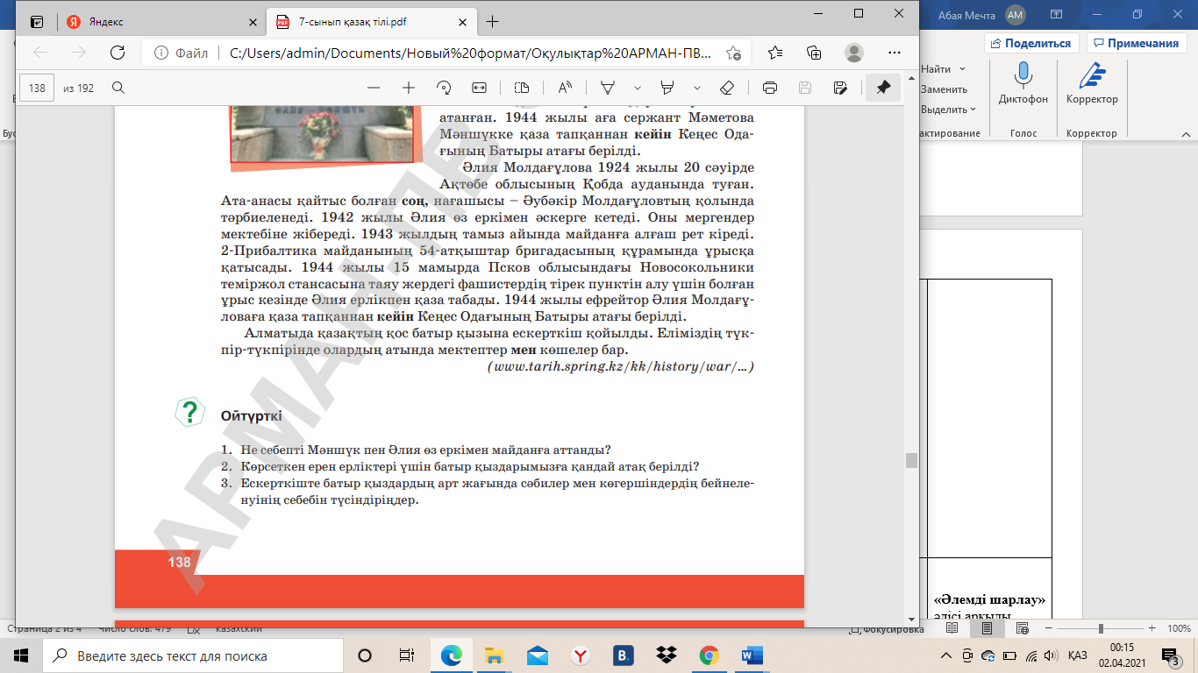Close the 7-сынып қазақ тілі.pdf tab
The image size is (1198, 673).
(x=464, y=22)
